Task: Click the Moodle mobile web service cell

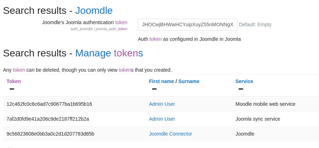Action: coord(265,104)
